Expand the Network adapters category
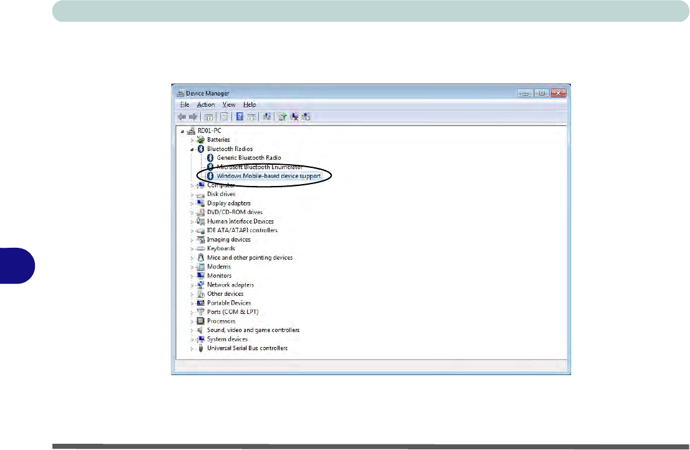690x450 pixels. pyautogui.click(x=192, y=285)
